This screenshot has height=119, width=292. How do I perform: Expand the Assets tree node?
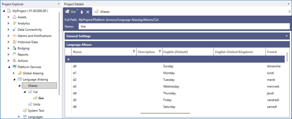click(8, 17)
